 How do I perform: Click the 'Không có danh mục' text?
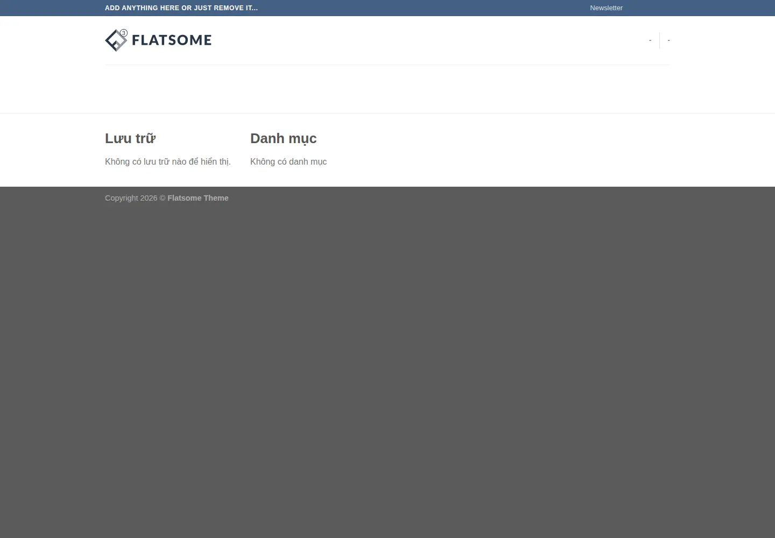tap(288, 161)
